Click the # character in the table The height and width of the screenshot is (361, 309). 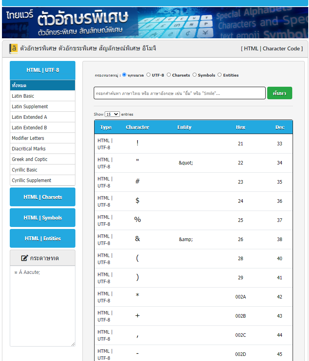click(138, 181)
